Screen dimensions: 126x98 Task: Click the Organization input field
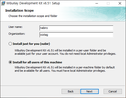point(76,35)
